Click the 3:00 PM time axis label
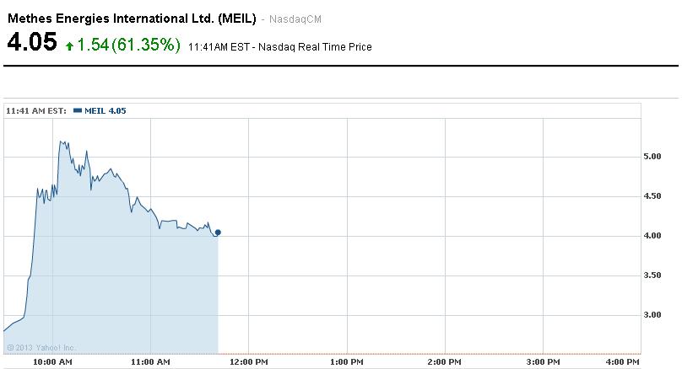The width and height of the screenshot is (682, 369). click(542, 362)
